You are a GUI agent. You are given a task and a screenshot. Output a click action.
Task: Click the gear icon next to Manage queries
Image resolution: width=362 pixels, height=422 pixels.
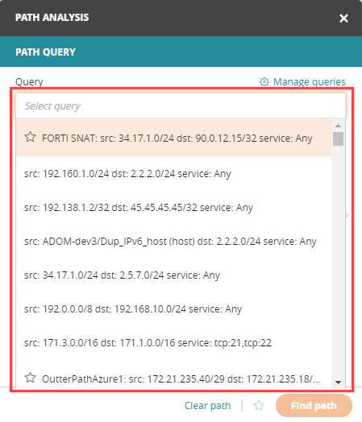264,82
